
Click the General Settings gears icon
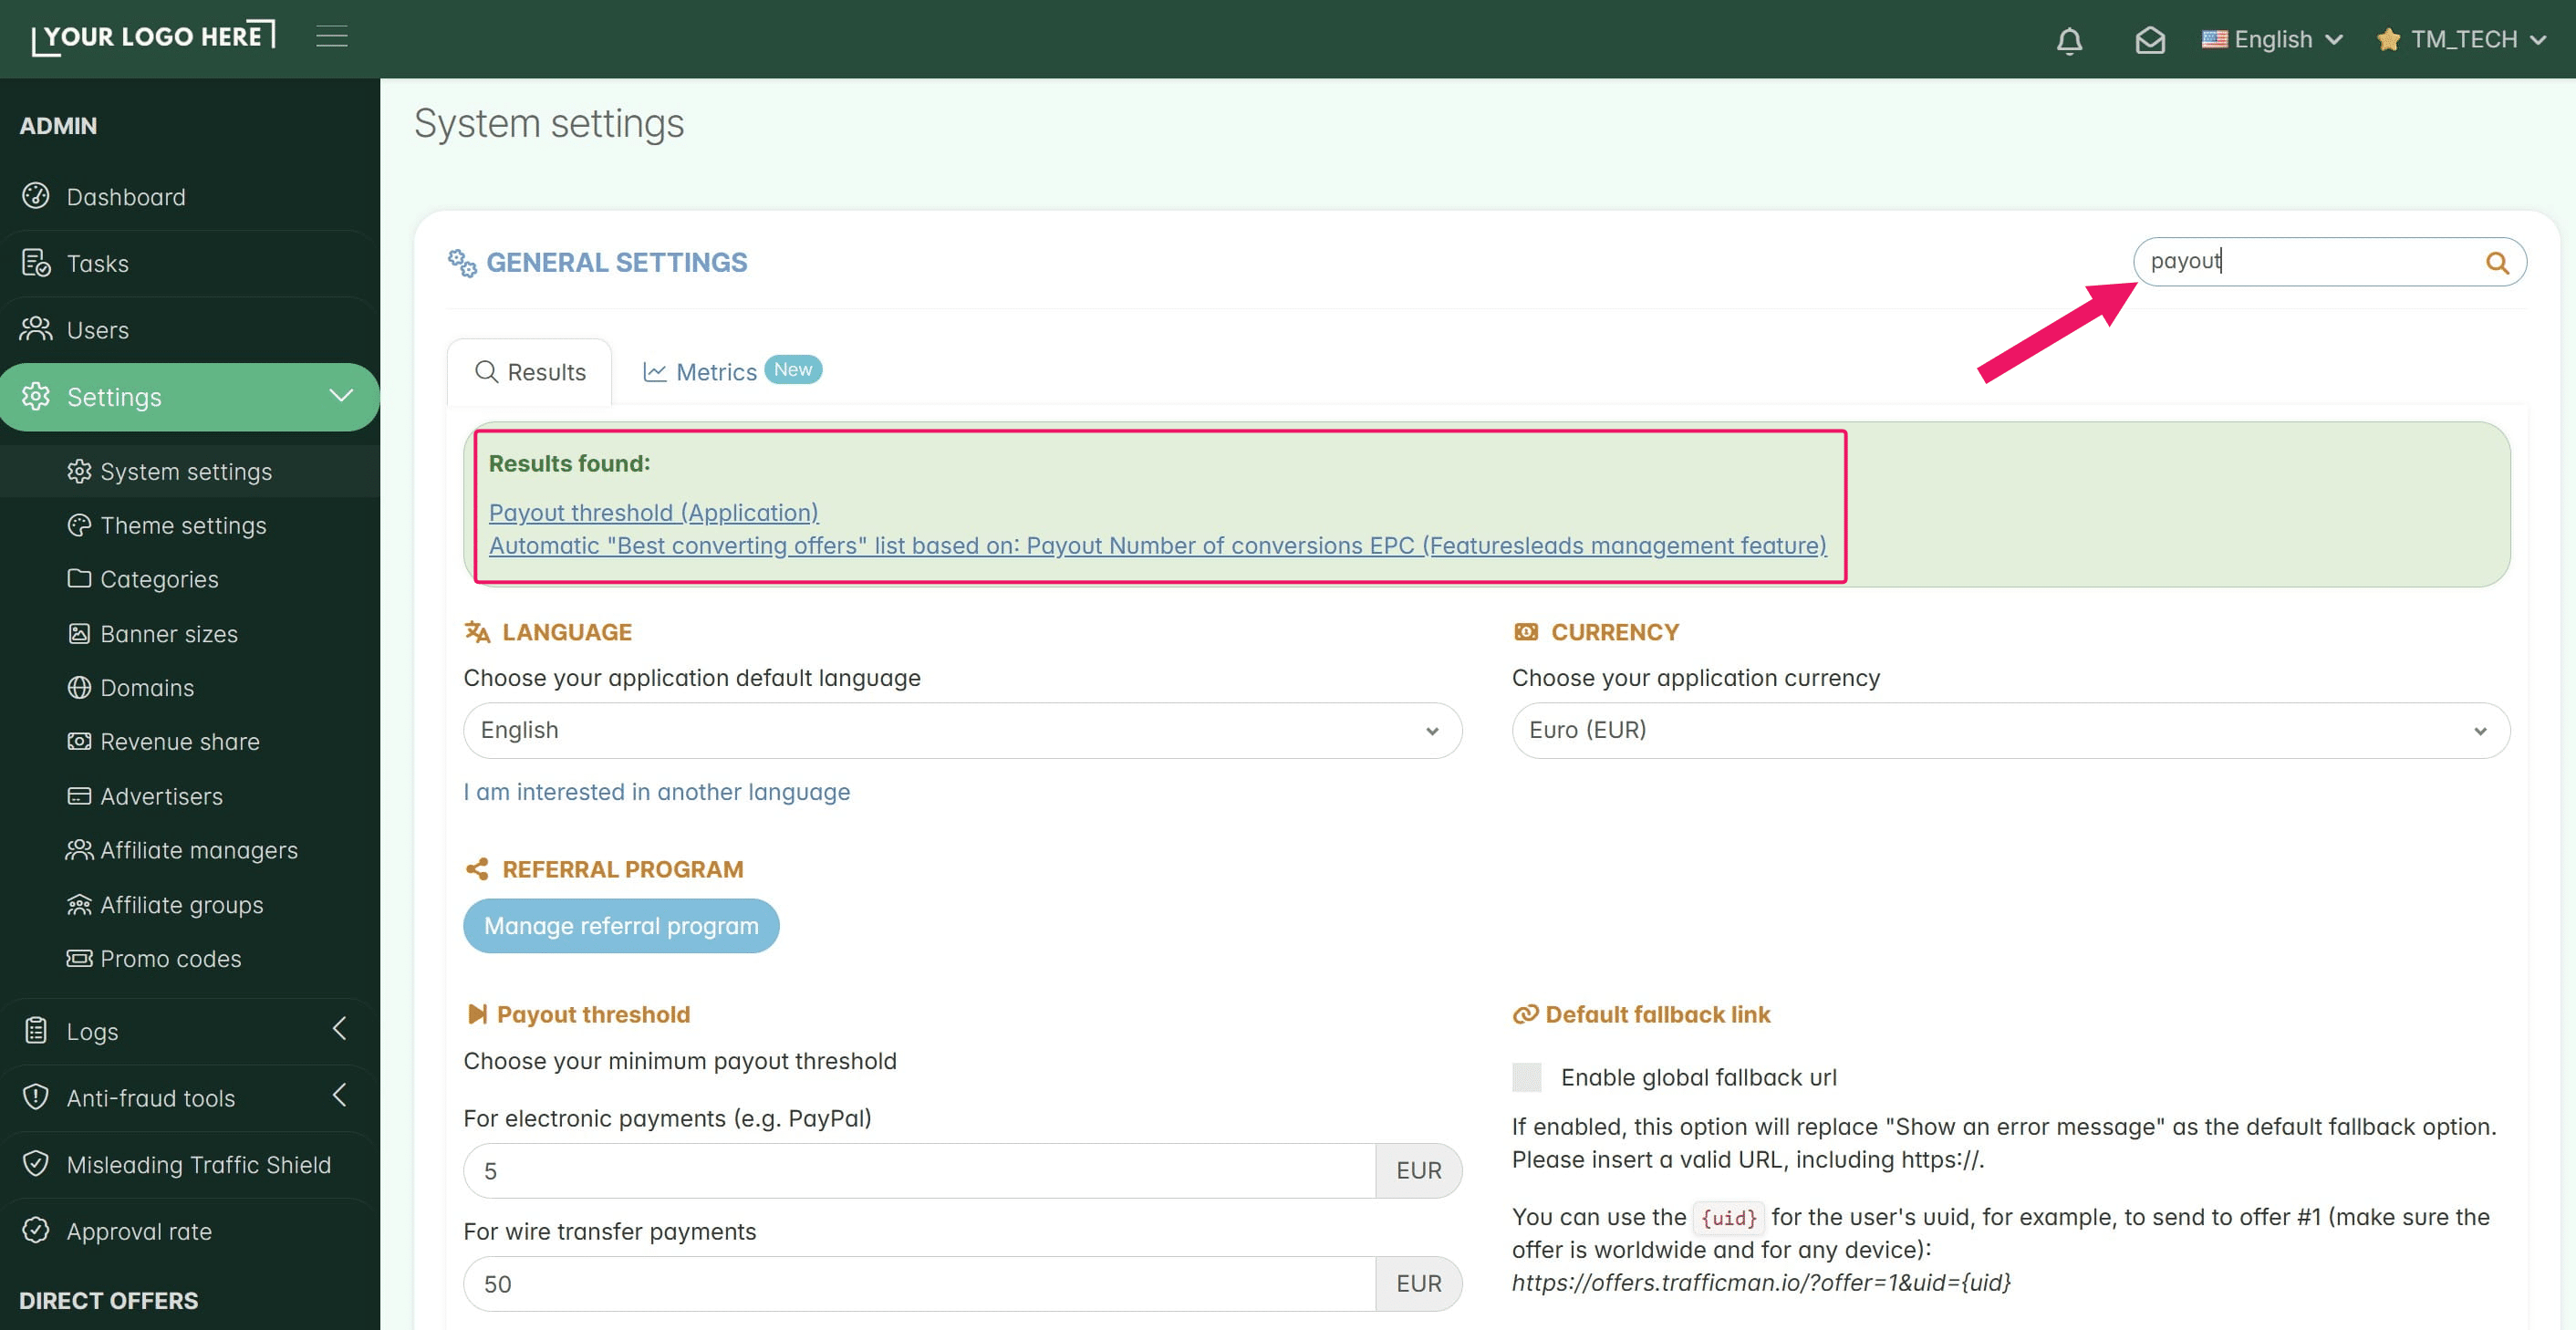[x=462, y=263]
